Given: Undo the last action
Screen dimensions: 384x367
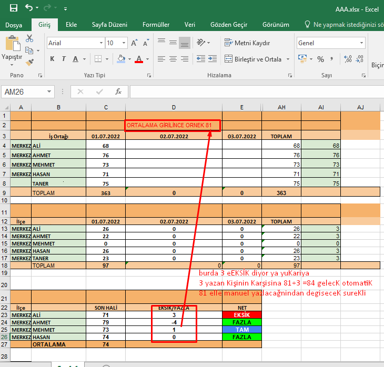Looking at the screenshot, I should (x=28, y=8).
